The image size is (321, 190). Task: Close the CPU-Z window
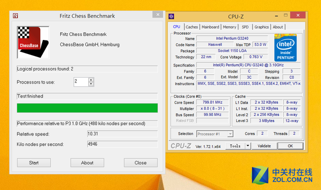[x=298, y=15]
